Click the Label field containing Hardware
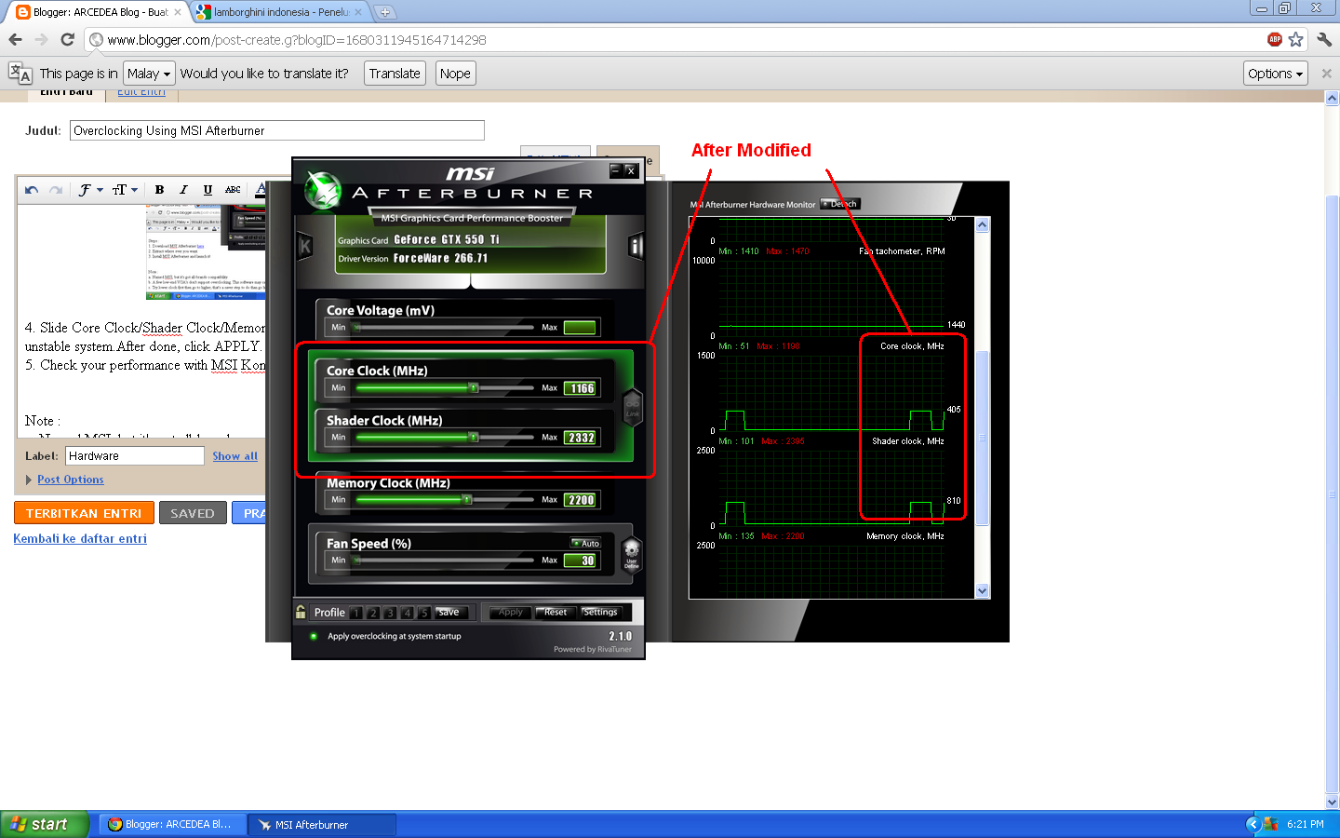The width and height of the screenshot is (1340, 838). click(x=135, y=456)
